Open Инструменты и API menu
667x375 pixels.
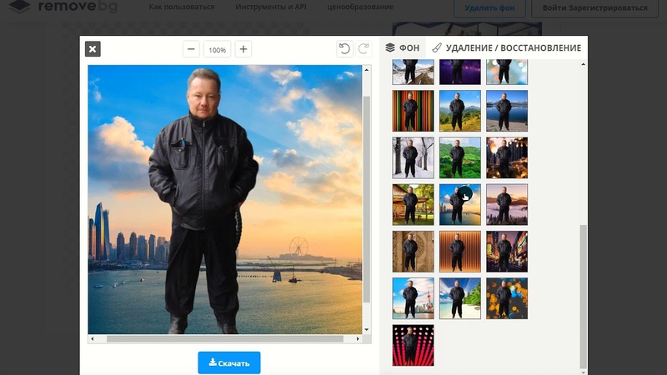point(271,7)
